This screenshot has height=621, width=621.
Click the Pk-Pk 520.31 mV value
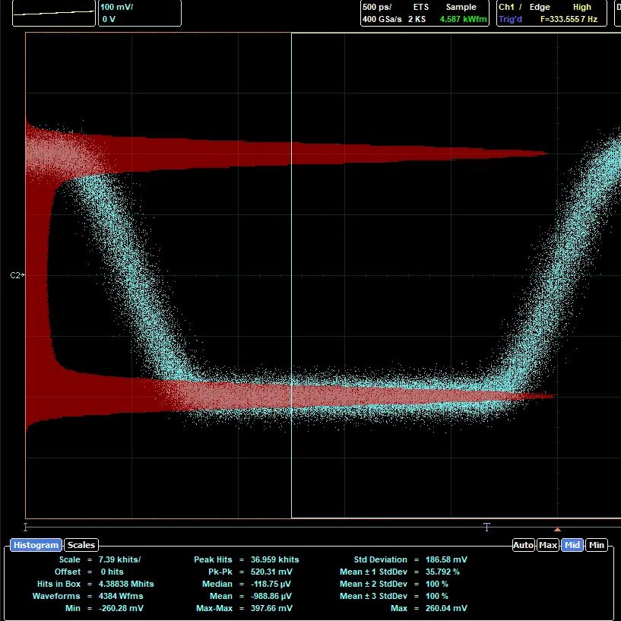[x=271, y=572]
